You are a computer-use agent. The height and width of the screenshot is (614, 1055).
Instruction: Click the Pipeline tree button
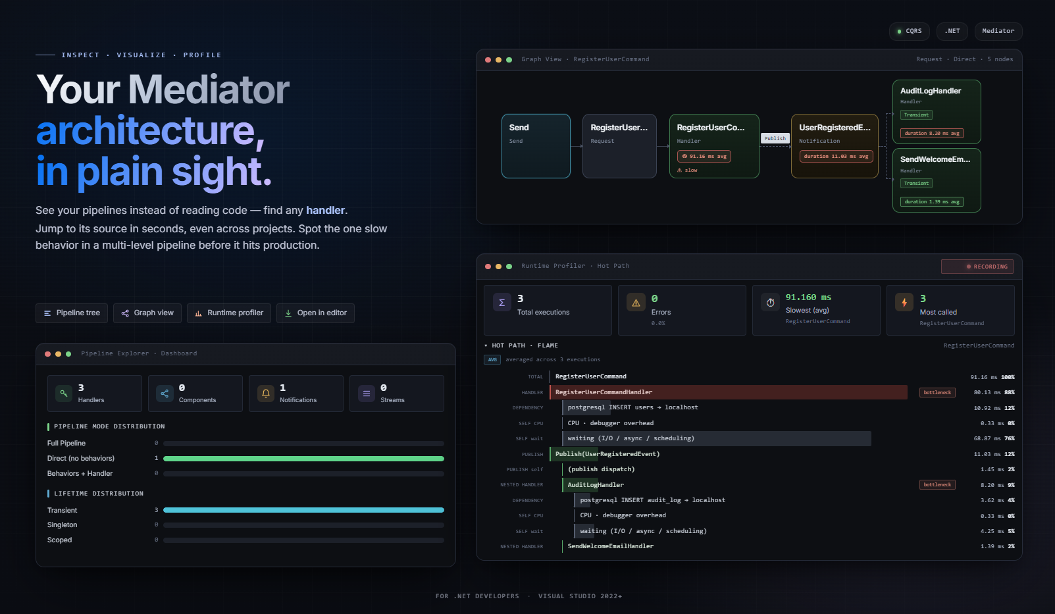pyautogui.click(x=72, y=313)
